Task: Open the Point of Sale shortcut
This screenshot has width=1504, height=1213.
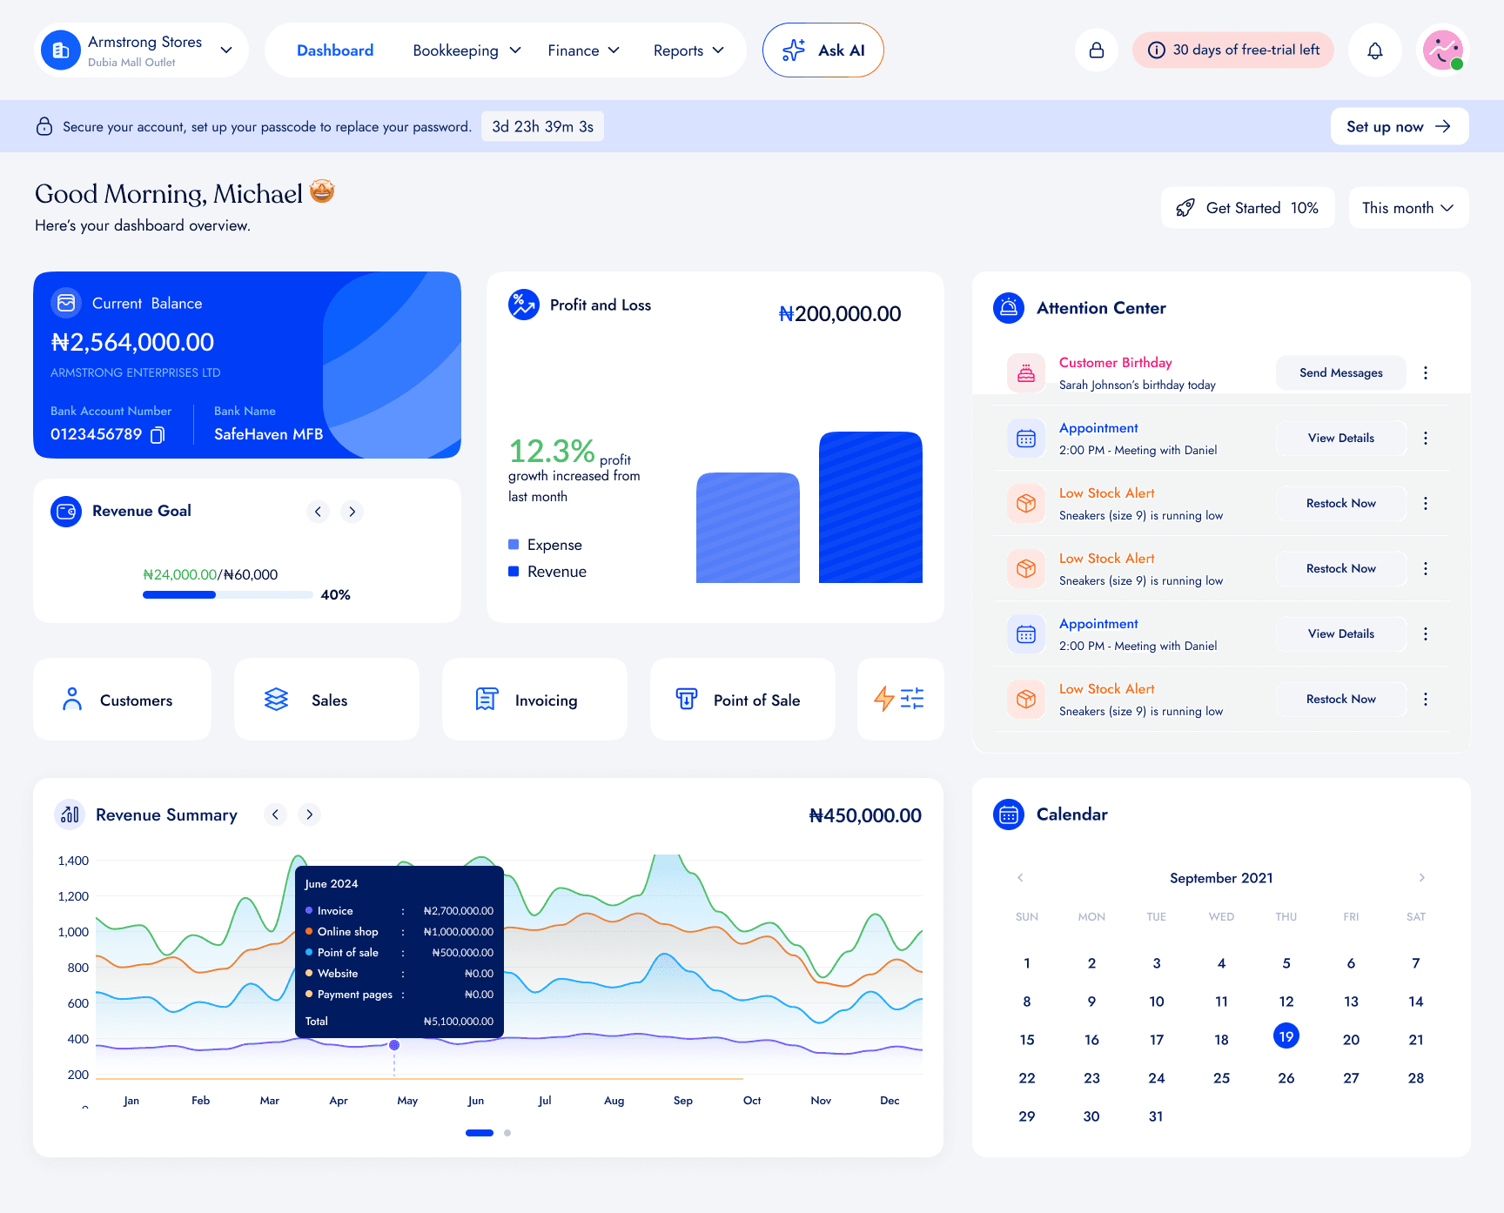Action: 742,700
